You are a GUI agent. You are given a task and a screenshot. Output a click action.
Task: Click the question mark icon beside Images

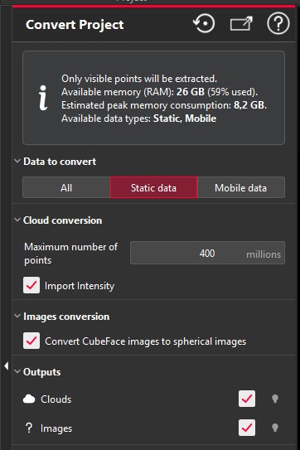coord(29,428)
